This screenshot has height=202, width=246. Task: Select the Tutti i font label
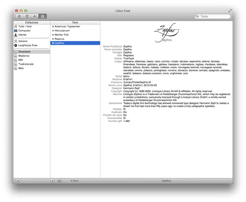point(25,27)
